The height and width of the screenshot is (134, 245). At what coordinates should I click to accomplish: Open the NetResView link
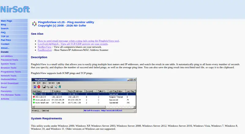coord(44,47)
